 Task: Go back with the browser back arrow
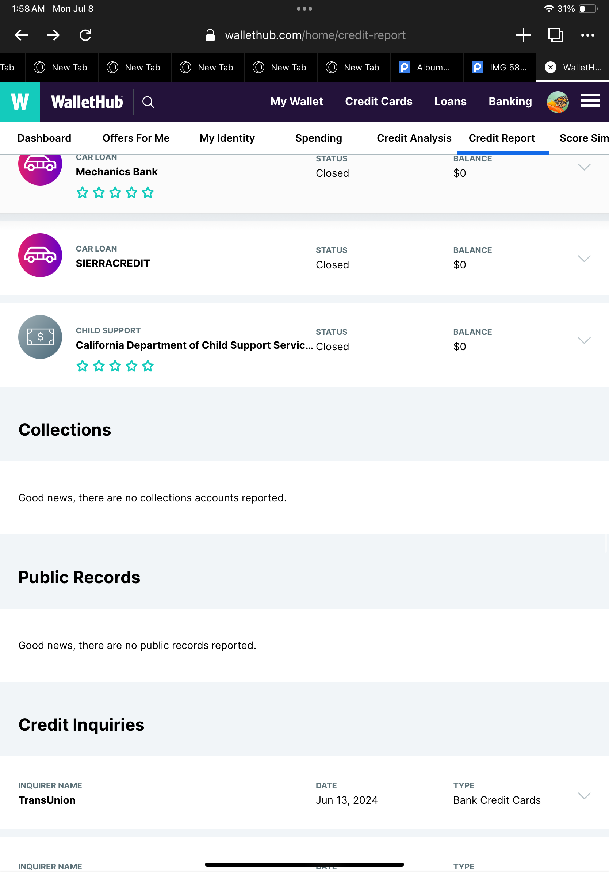pyautogui.click(x=21, y=35)
